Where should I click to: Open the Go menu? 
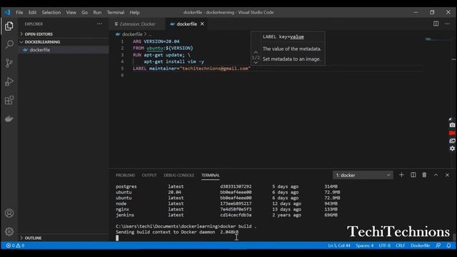coord(84,12)
